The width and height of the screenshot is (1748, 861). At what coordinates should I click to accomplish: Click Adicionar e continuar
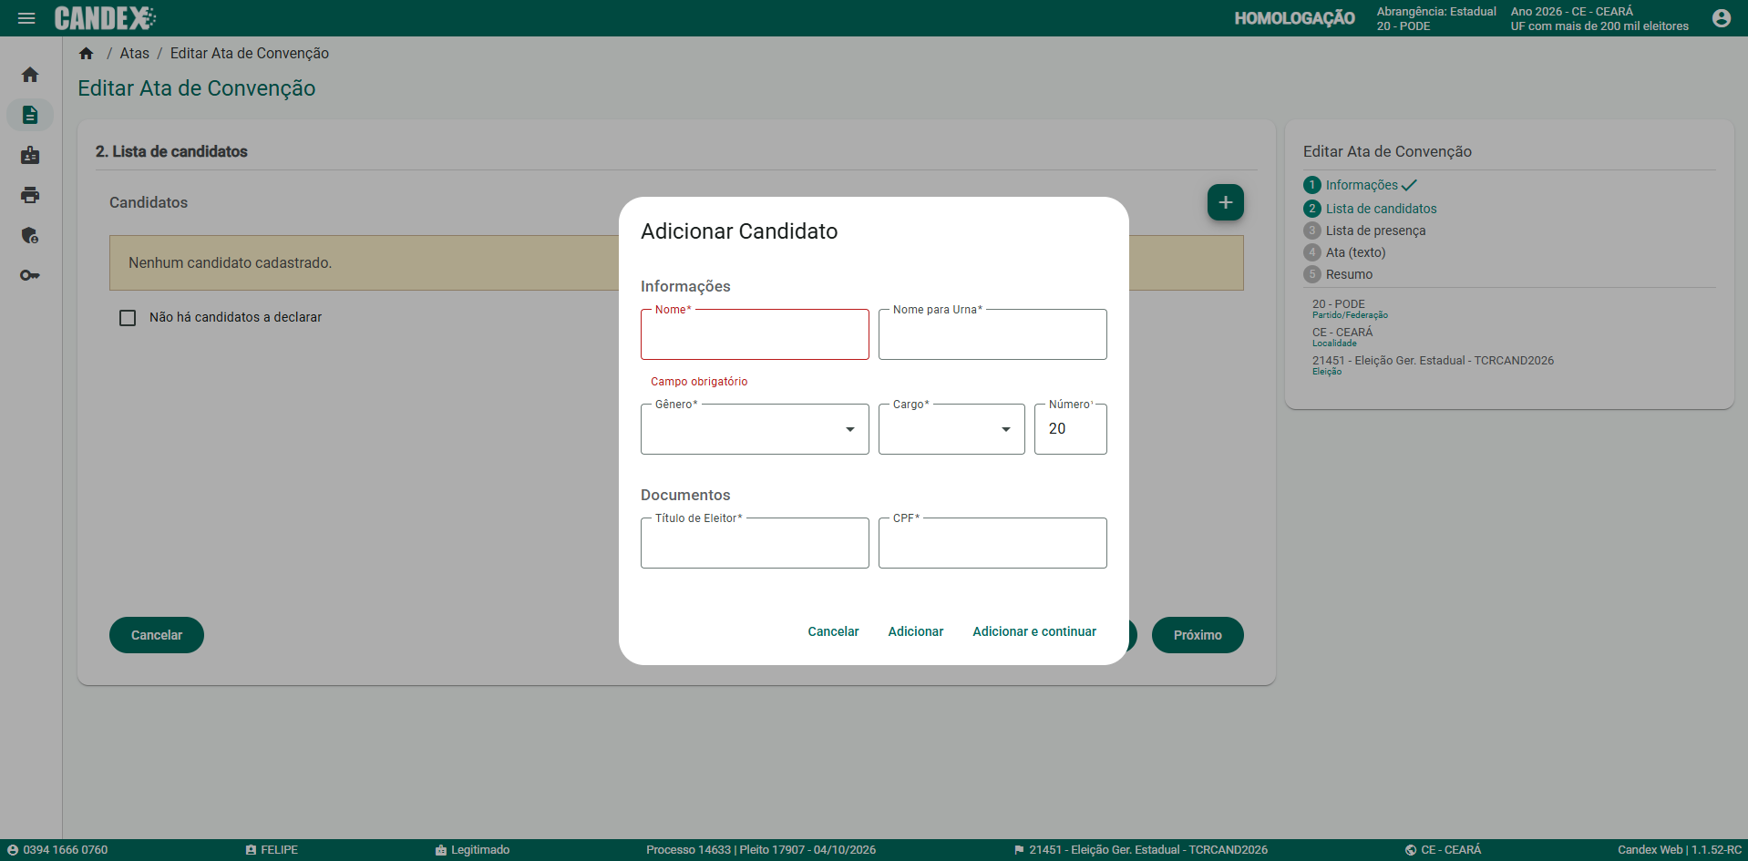coord(1034,631)
